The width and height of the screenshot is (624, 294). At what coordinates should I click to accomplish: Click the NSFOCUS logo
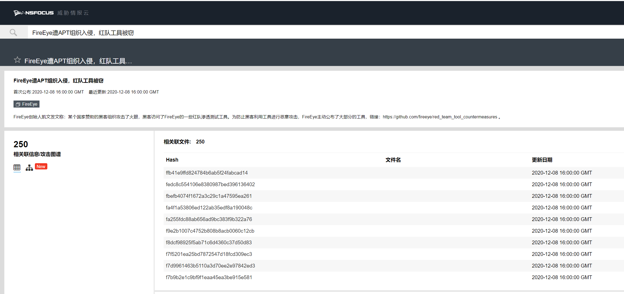34,13
